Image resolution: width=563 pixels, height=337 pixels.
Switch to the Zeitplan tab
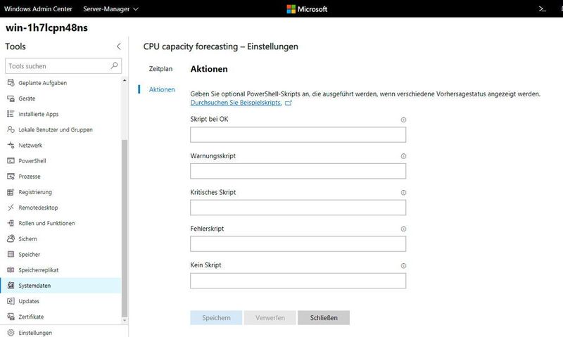pyautogui.click(x=160, y=69)
